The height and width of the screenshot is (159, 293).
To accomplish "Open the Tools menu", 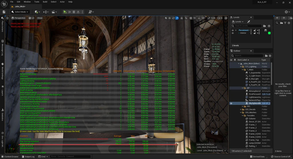I will click(37, 2).
